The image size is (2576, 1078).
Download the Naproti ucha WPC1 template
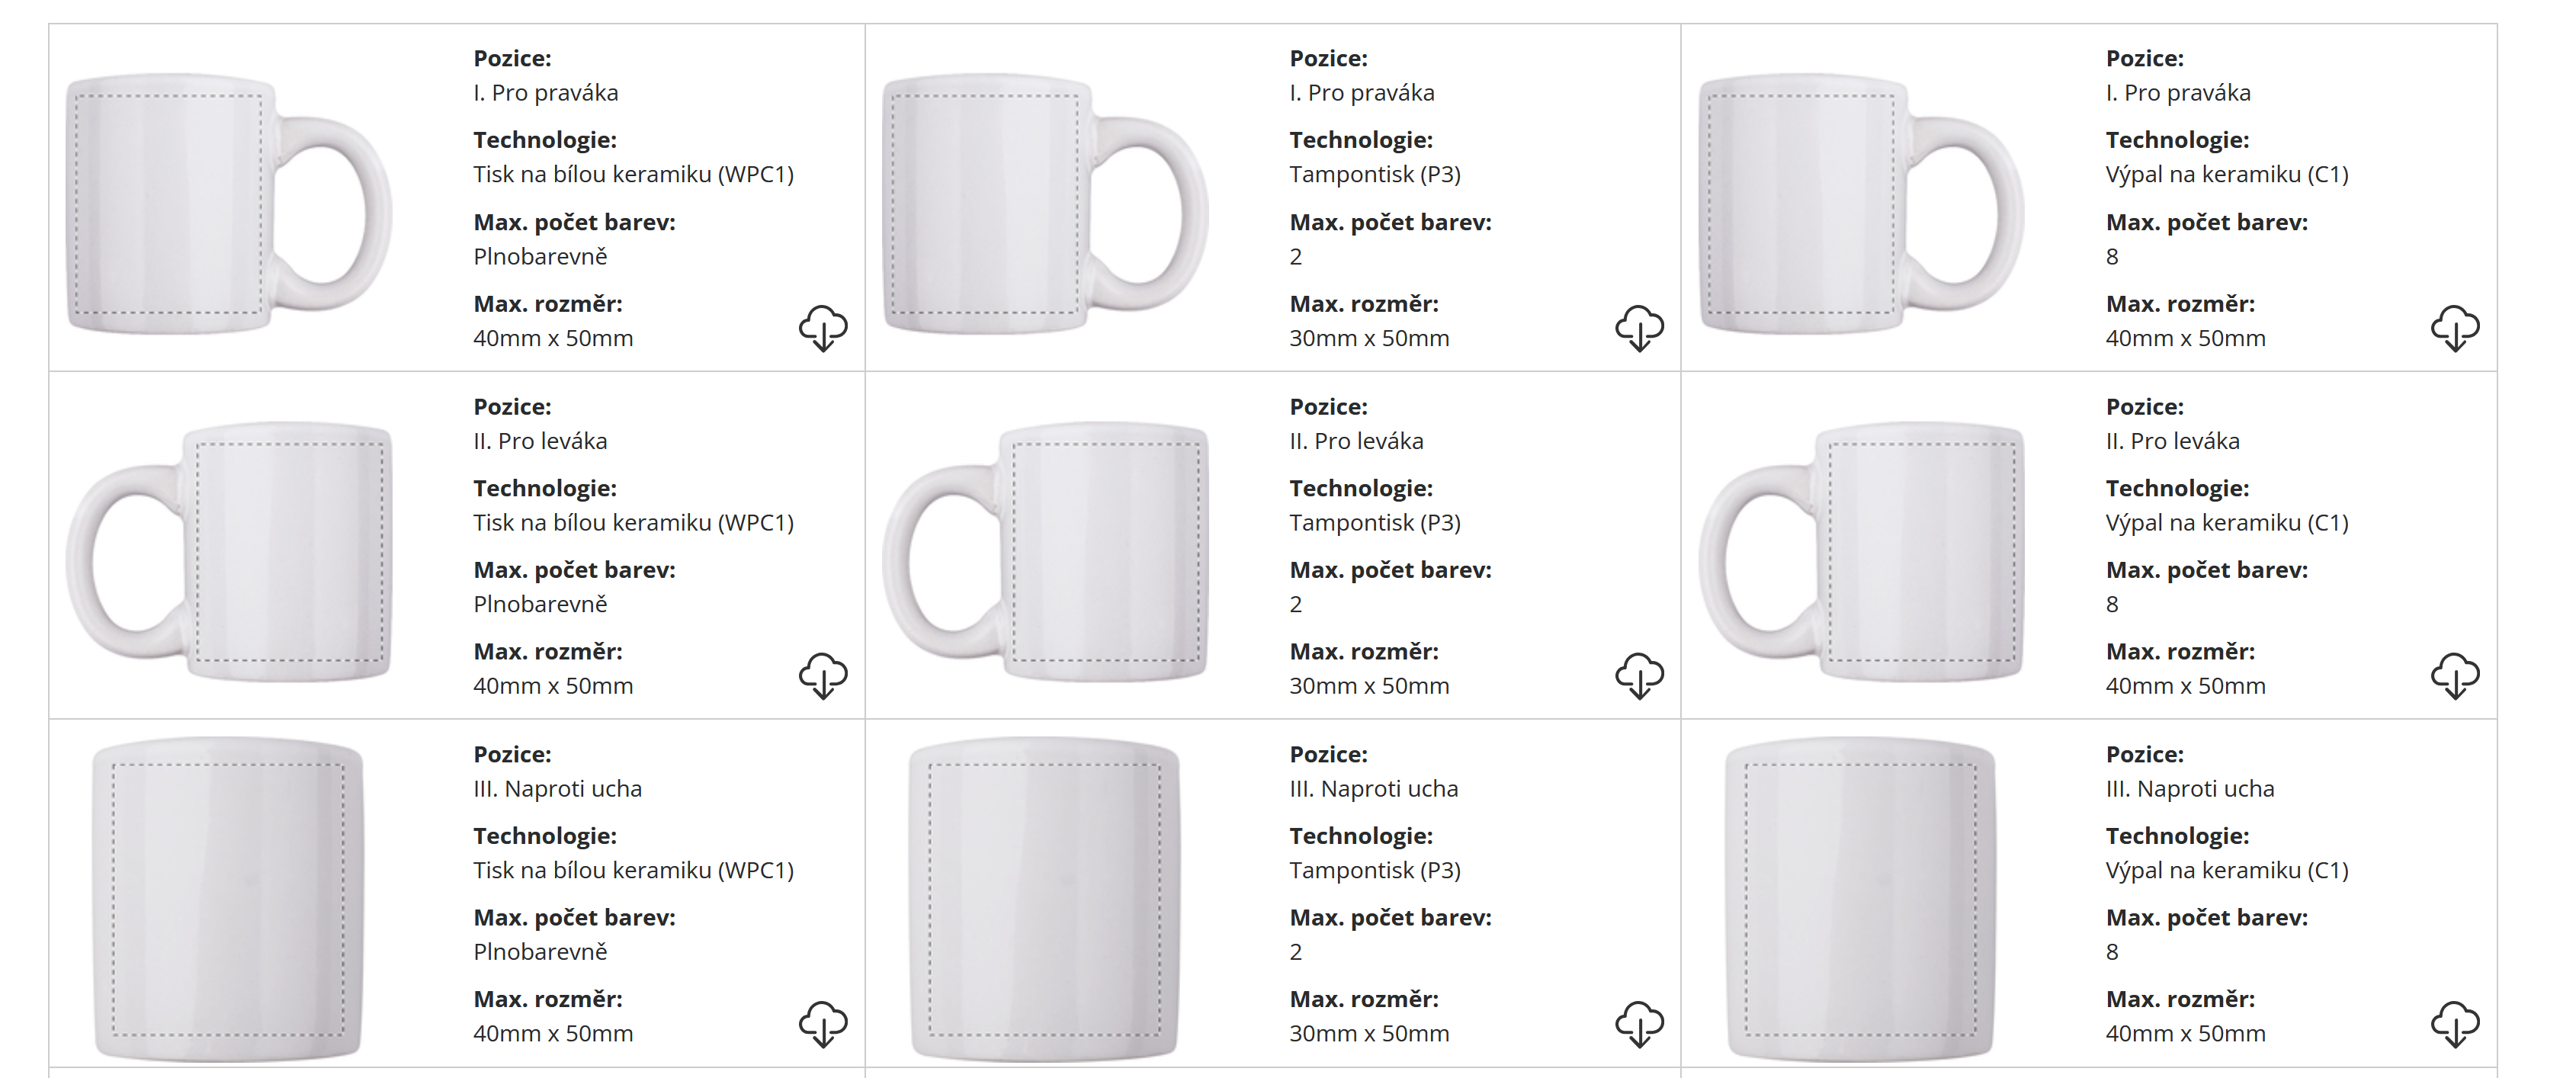(822, 1024)
